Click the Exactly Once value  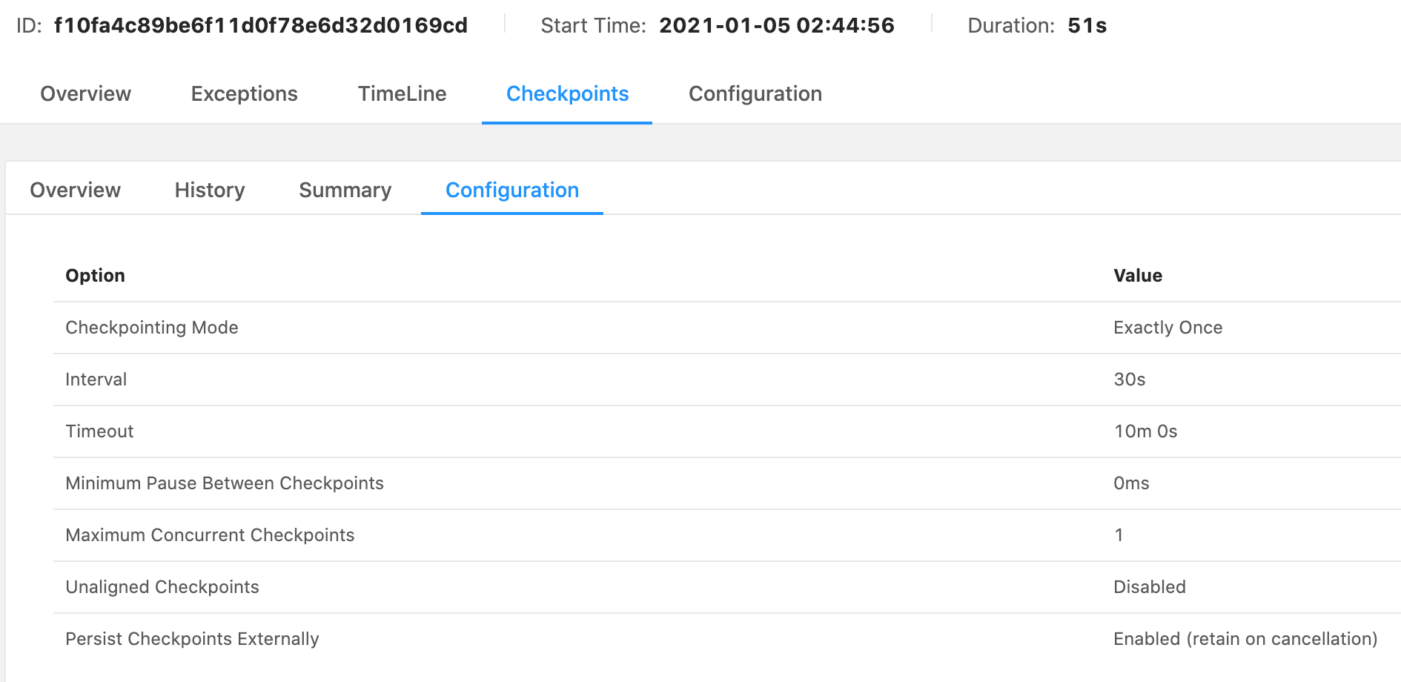(x=1167, y=328)
